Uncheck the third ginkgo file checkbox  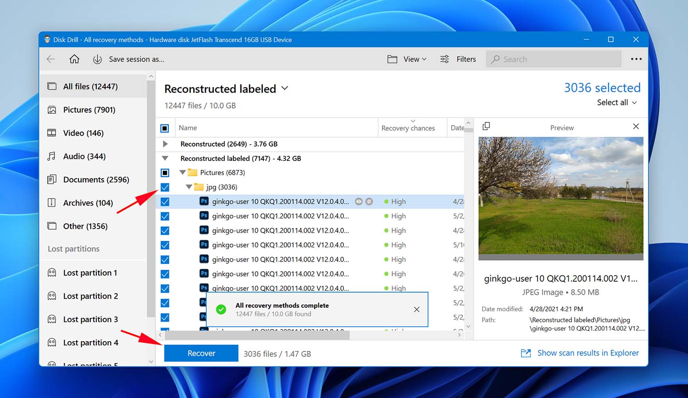[165, 231]
